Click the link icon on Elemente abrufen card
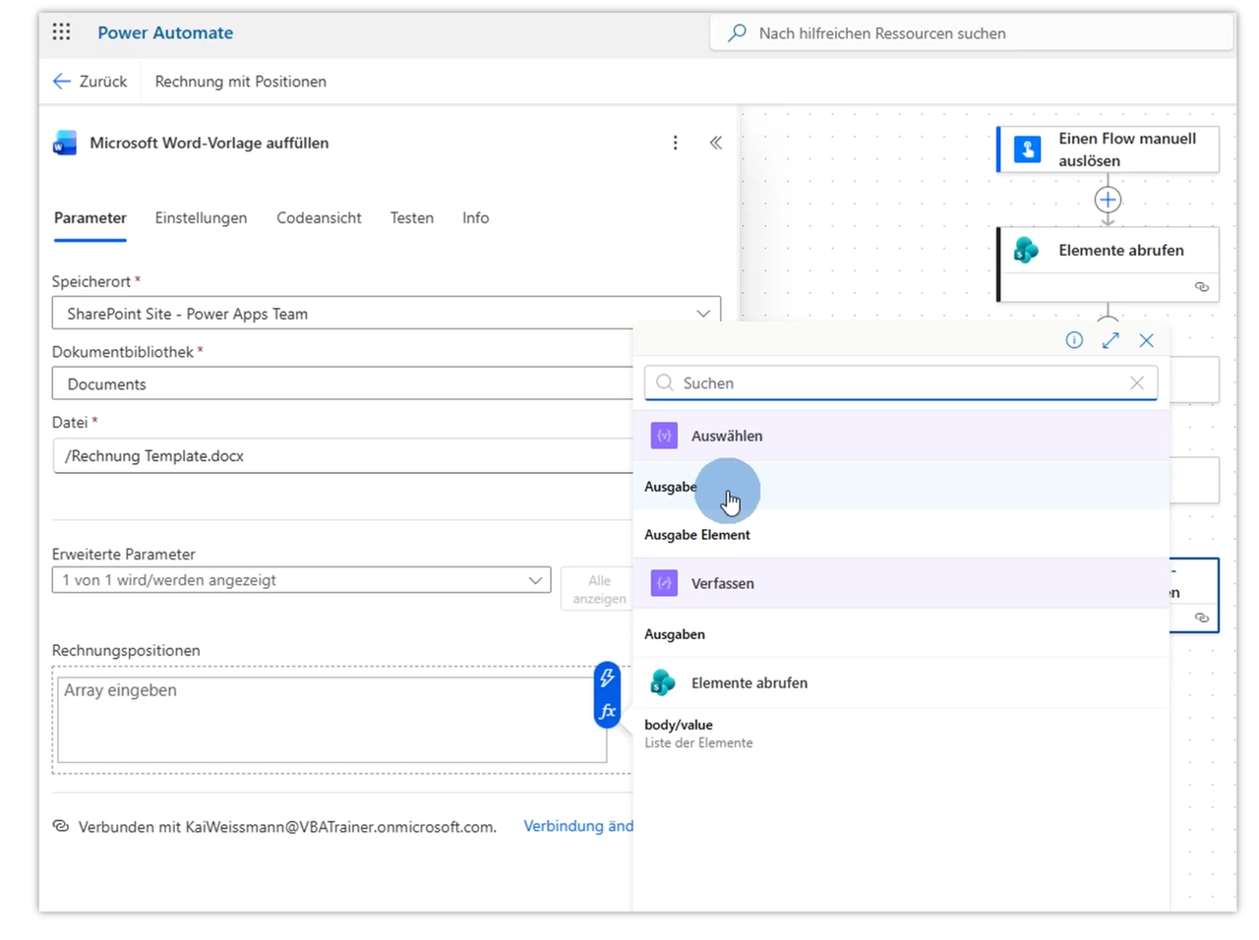 click(x=1201, y=287)
